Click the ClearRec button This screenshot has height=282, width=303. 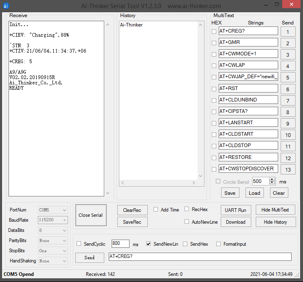coord(132,210)
